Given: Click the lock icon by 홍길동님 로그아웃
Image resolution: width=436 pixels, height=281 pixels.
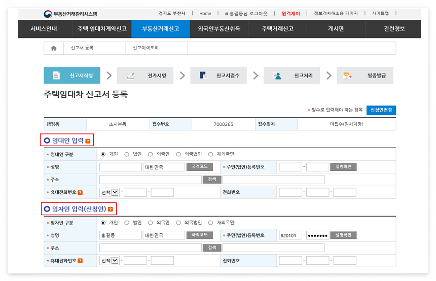Looking at the screenshot, I should coord(227,13).
